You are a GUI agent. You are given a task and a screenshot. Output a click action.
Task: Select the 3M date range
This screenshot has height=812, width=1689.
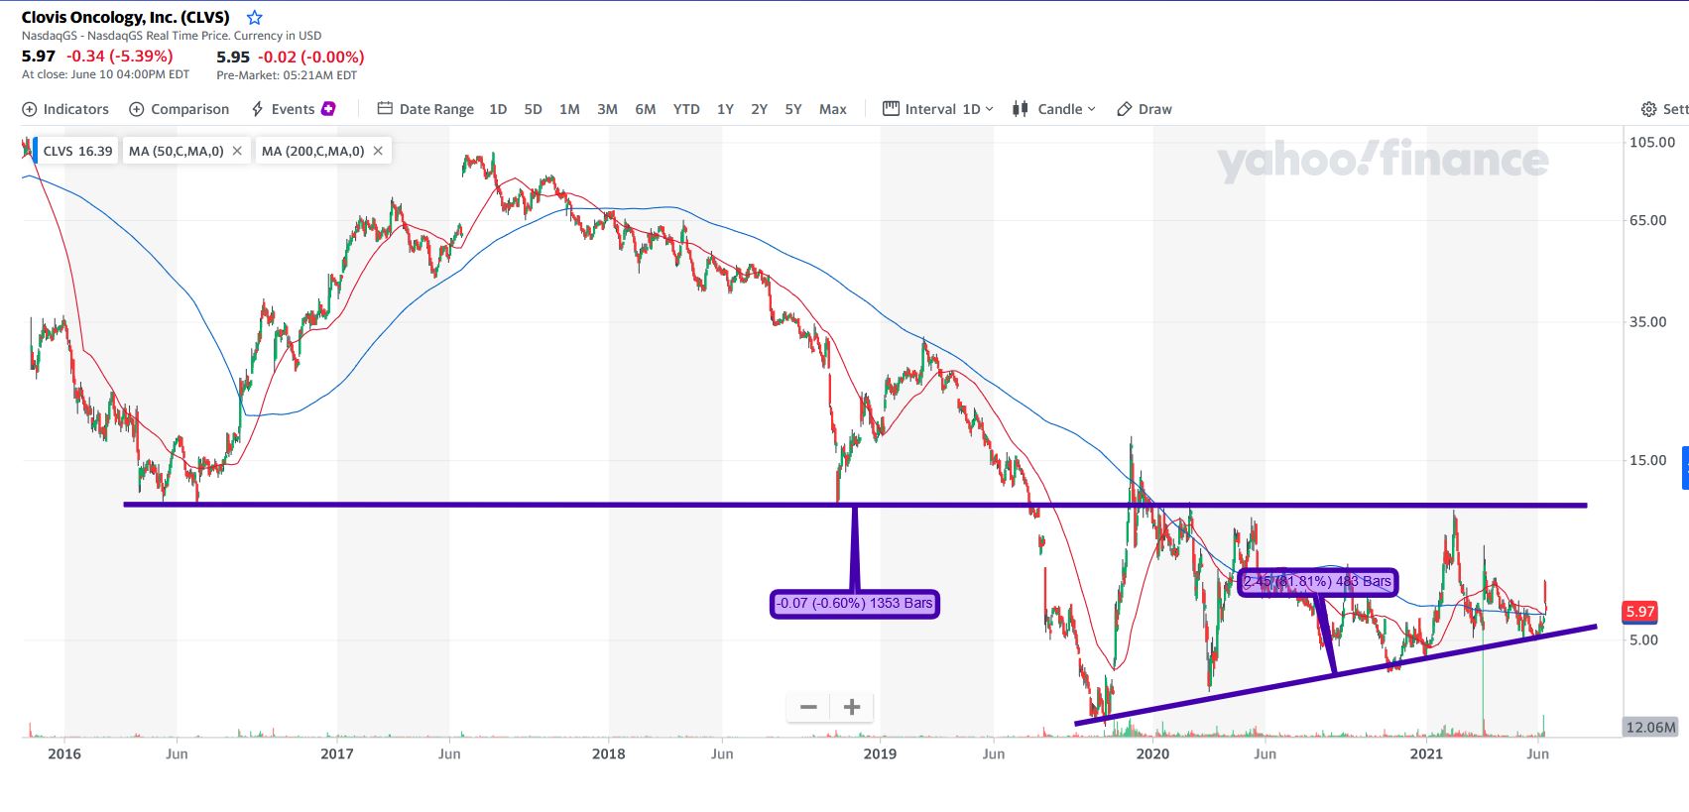tap(607, 109)
